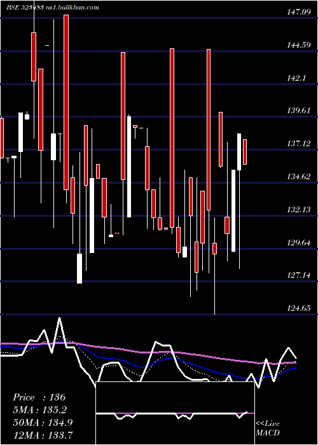The width and height of the screenshot is (318, 445).
Task: Click the 134.62 price axis label
Action: click(x=299, y=177)
